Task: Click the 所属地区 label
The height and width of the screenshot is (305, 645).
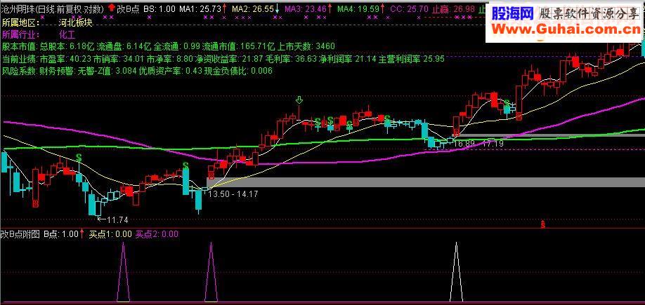Action: (x=21, y=23)
